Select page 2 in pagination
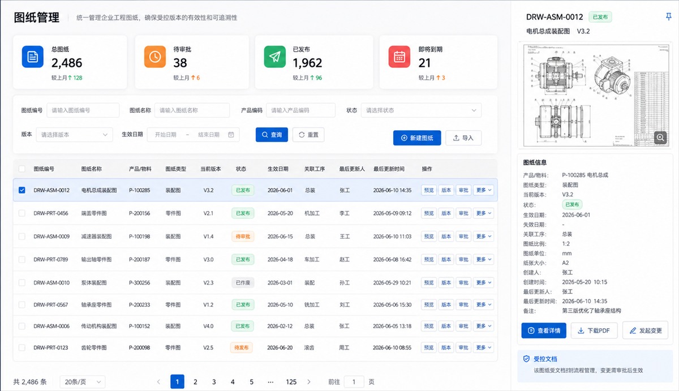Image resolution: width=679 pixels, height=391 pixels. coord(195,382)
